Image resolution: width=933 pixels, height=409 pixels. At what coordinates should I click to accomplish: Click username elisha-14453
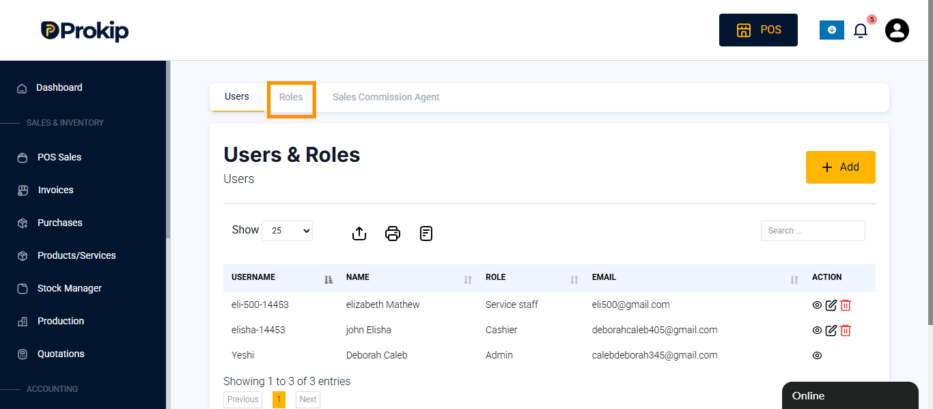click(x=258, y=330)
